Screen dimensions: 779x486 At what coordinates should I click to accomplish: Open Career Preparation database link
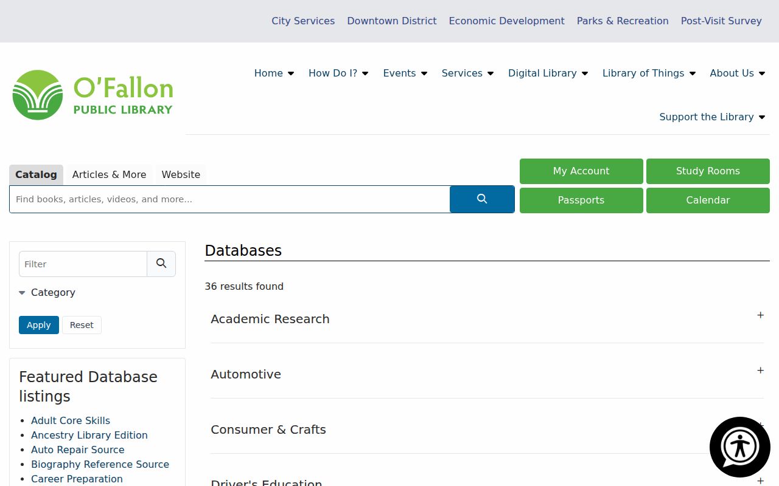pyautogui.click(x=77, y=479)
